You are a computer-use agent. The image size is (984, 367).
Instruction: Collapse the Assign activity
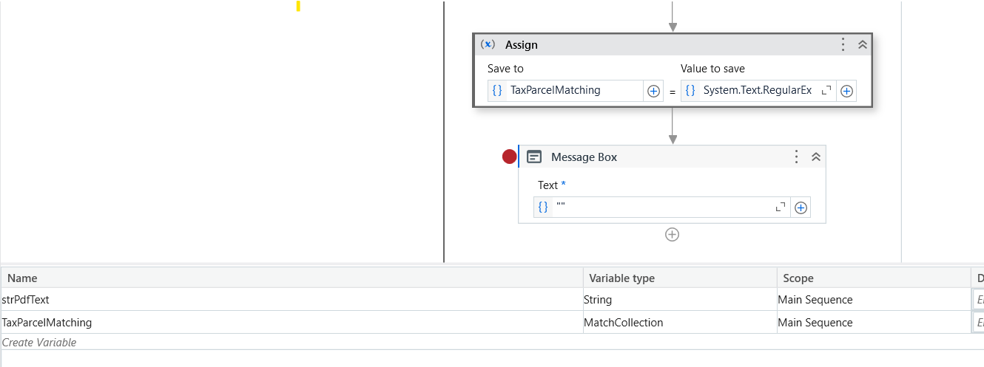tap(862, 45)
